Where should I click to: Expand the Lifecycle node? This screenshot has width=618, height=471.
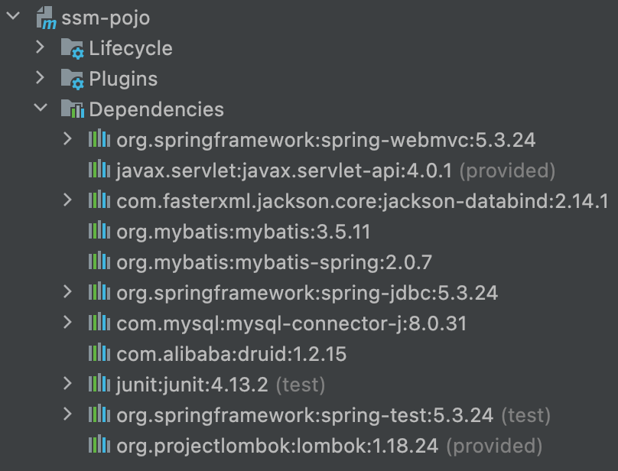(x=41, y=48)
